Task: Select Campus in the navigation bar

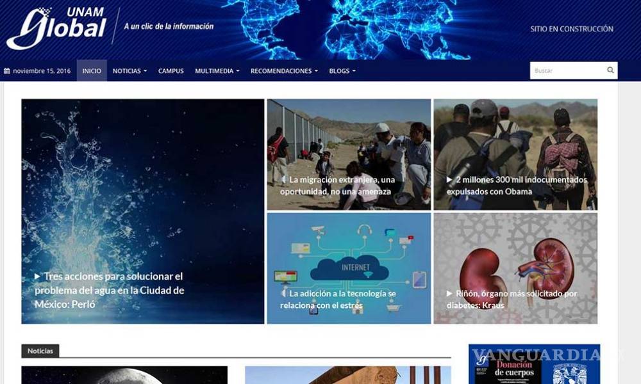Action: tap(171, 71)
